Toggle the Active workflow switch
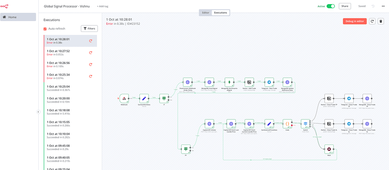389x170 pixels. pyautogui.click(x=331, y=6)
